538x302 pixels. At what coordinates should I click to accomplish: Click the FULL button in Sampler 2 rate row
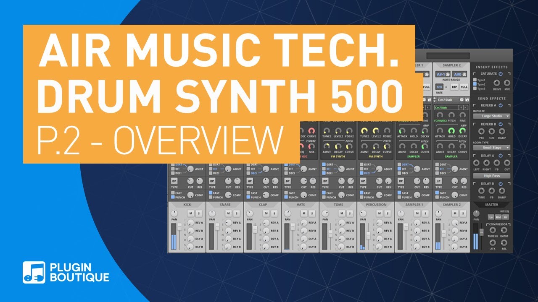(x=464, y=87)
